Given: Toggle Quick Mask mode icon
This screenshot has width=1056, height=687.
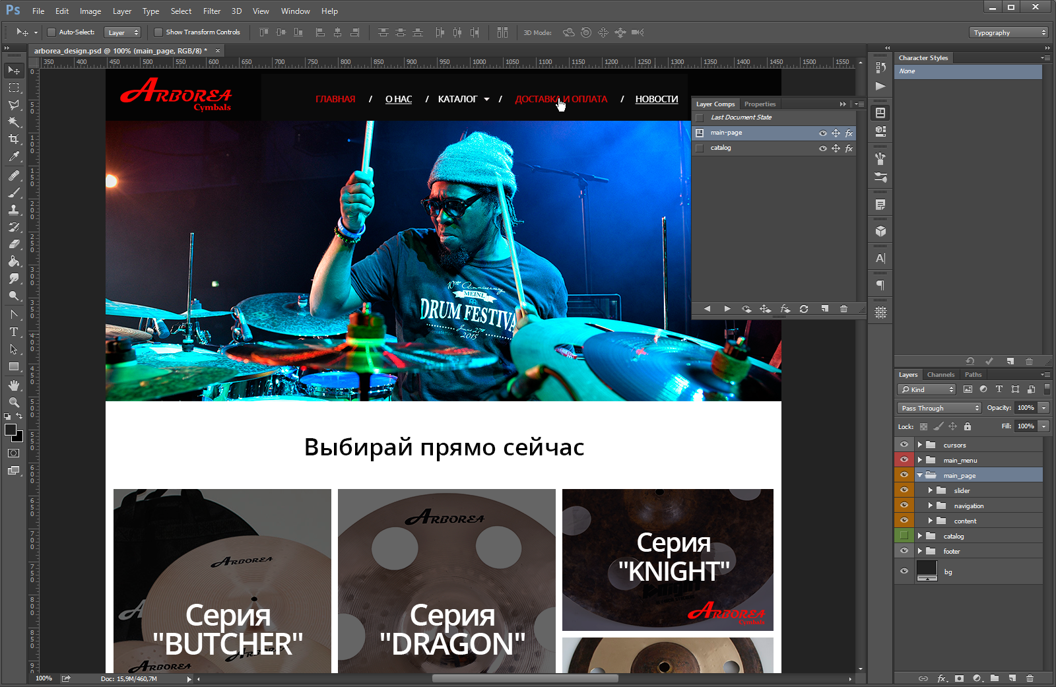Looking at the screenshot, I should pyautogui.click(x=14, y=453).
